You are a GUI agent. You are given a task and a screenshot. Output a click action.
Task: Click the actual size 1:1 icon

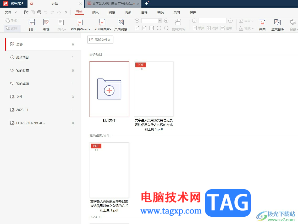coord(137,28)
